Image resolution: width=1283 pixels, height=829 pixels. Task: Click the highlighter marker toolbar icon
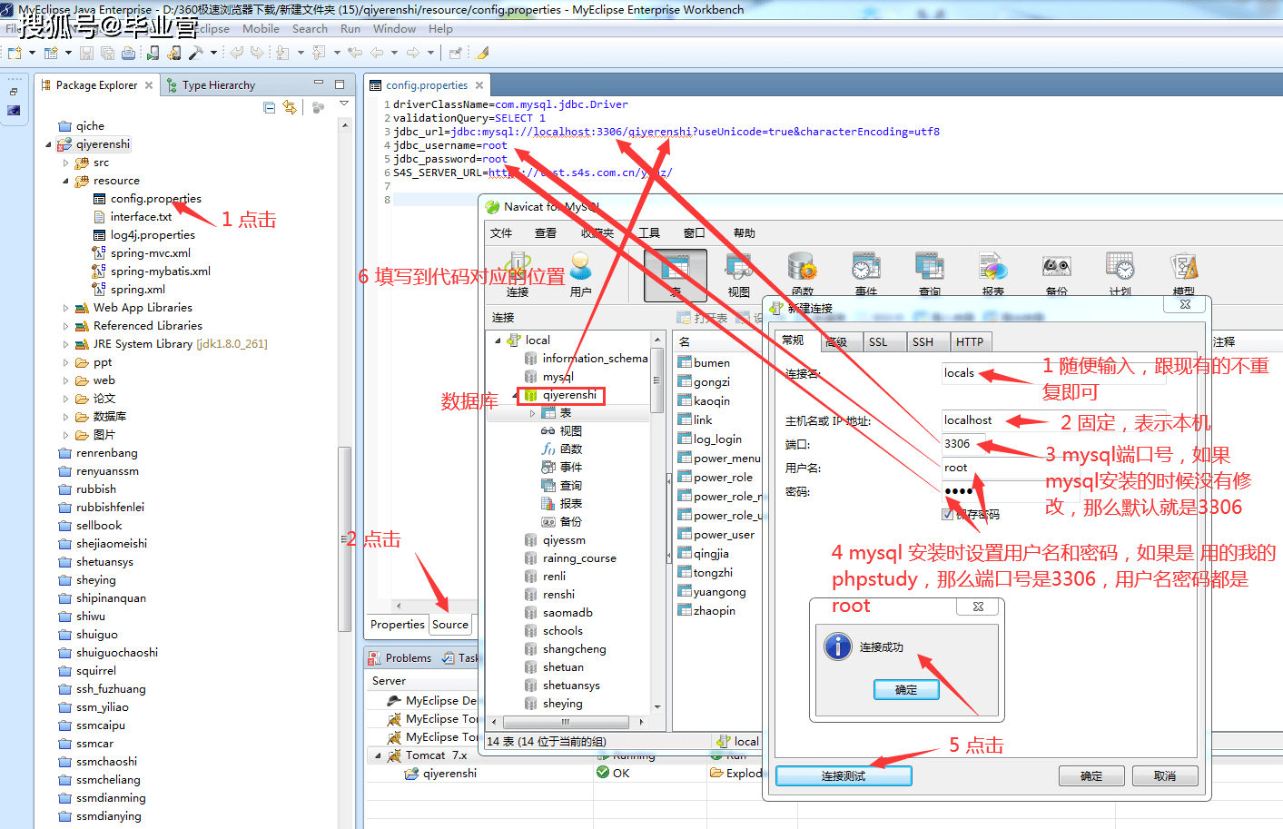(x=482, y=53)
